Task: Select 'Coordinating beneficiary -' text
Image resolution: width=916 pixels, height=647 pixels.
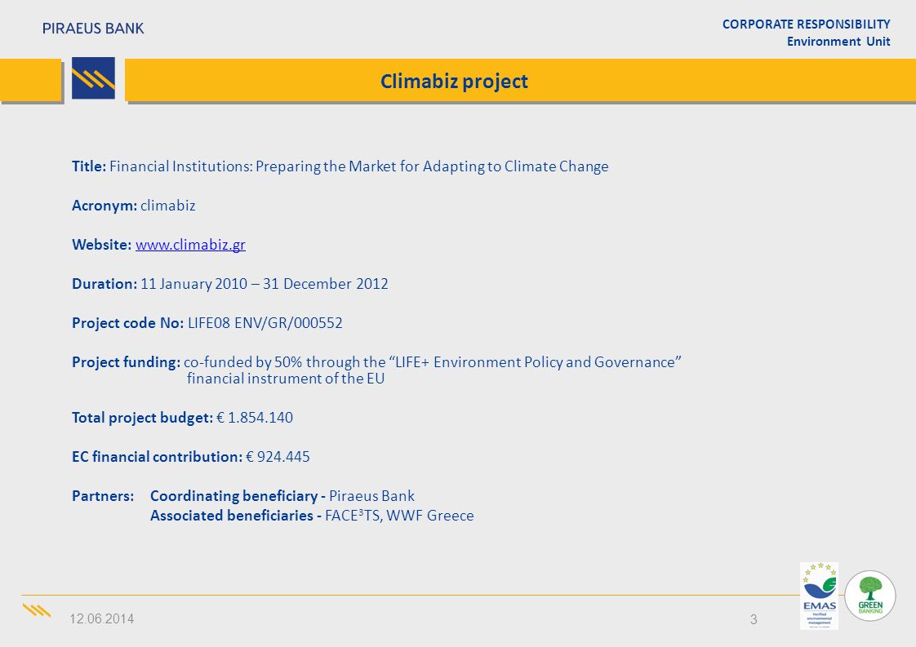Action: [x=238, y=496]
